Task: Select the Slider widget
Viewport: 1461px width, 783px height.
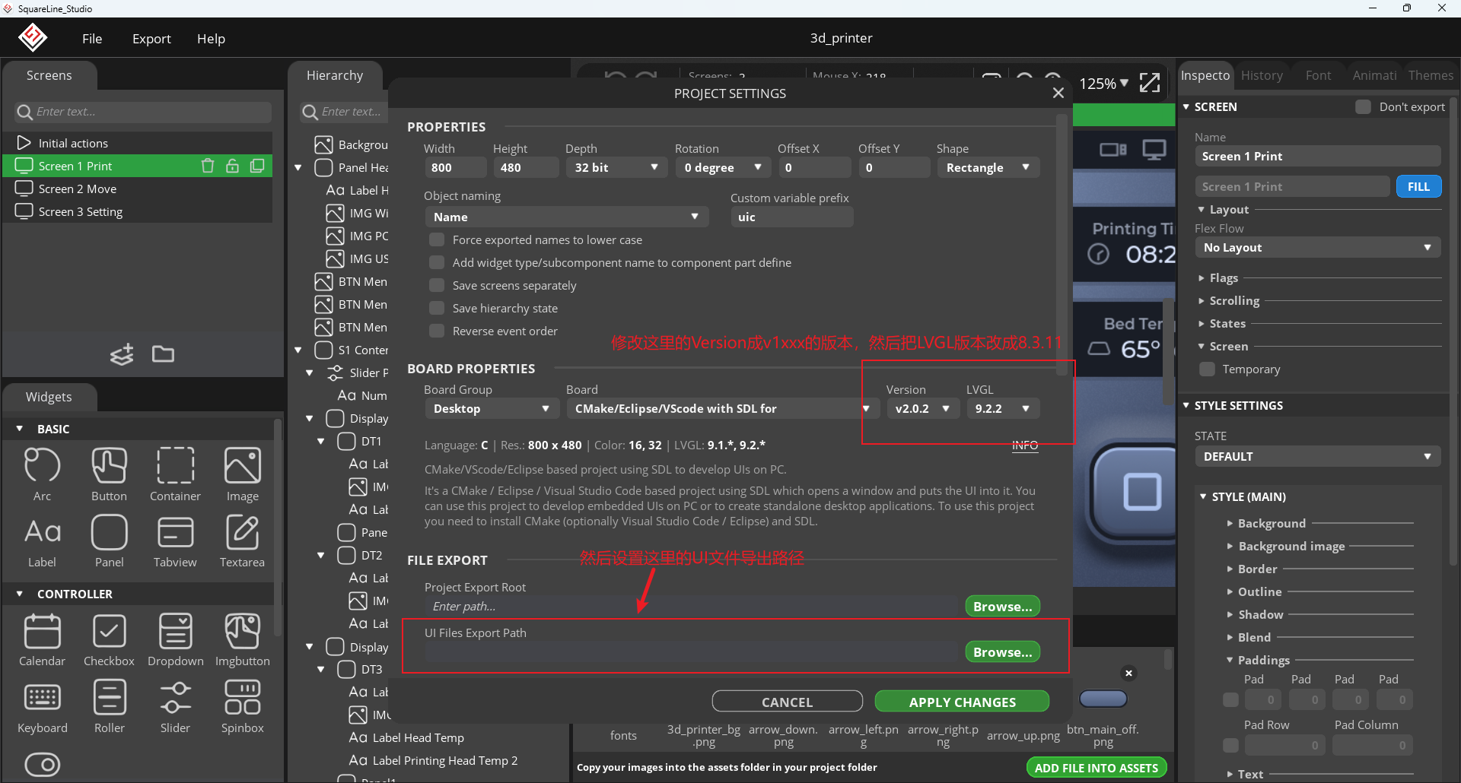Action: click(x=175, y=707)
